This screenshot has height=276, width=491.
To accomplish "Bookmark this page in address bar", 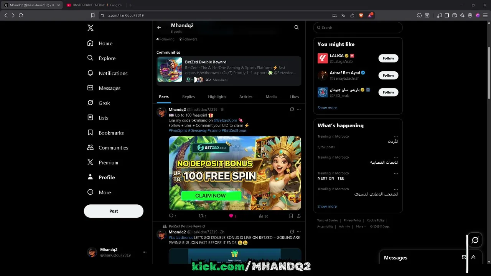I will coord(93,15).
